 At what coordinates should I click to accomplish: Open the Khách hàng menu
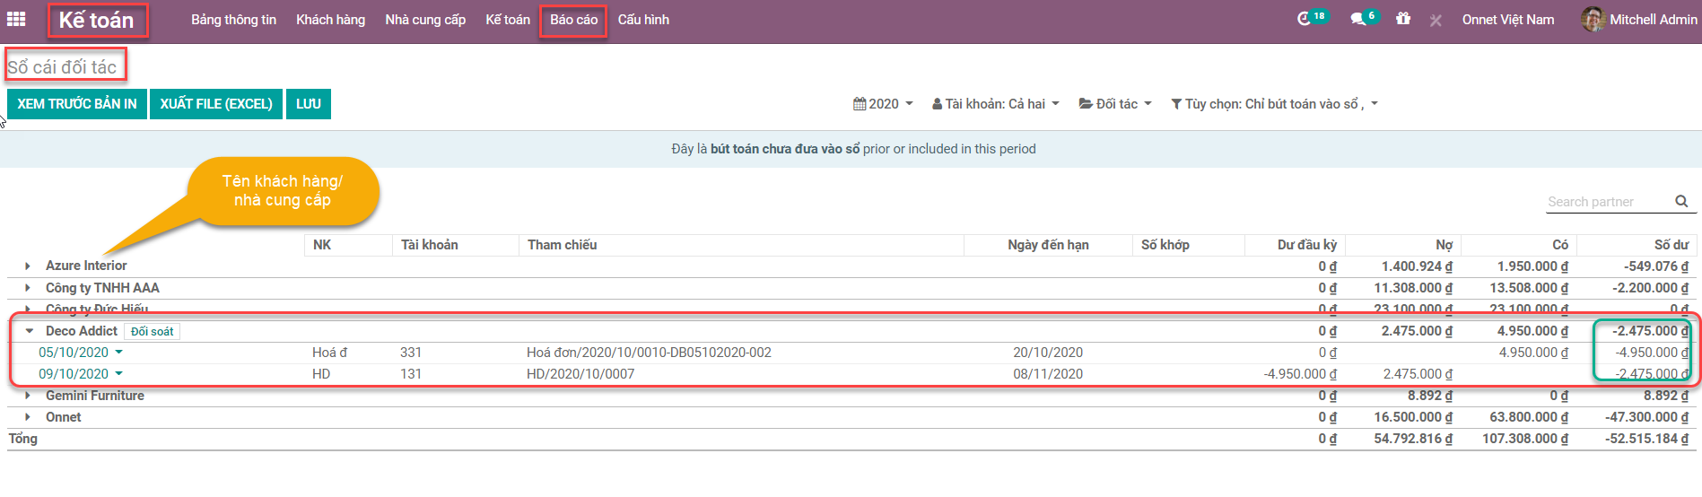pyautogui.click(x=330, y=20)
